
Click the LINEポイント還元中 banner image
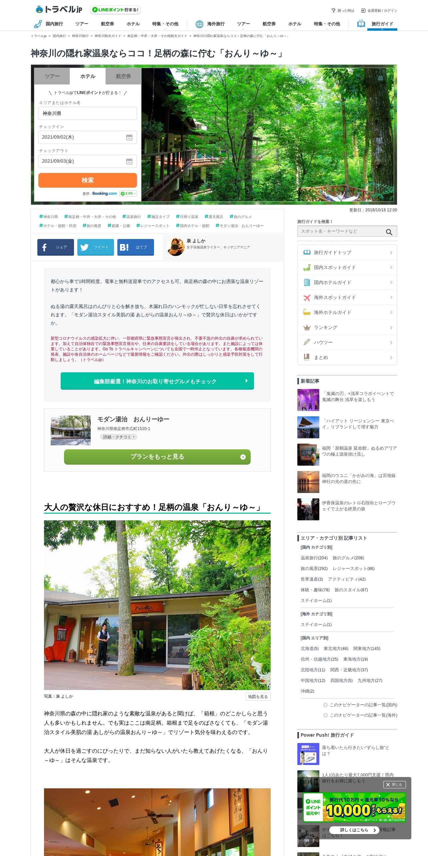354,808
